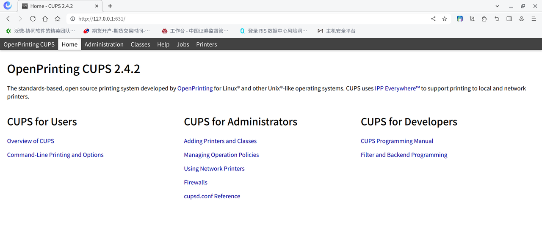Select the Home - CUPS 2.4.2 browser tab

point(60,6)
